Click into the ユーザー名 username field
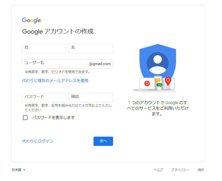Image resolution: width=222 pixels, height=181 pixels. point(68,64)
